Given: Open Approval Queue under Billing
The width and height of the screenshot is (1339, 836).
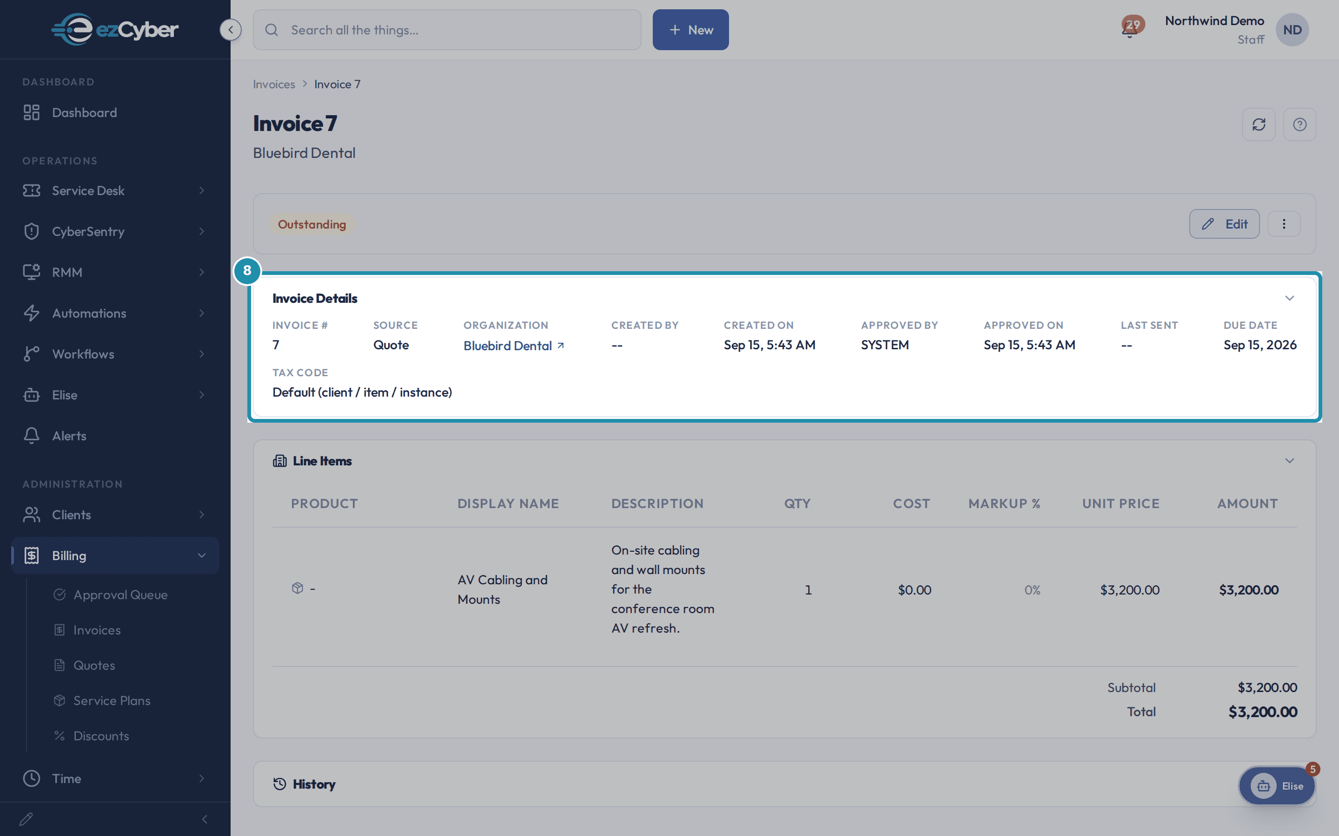Looking at the screenshot, I should point(120,594).
